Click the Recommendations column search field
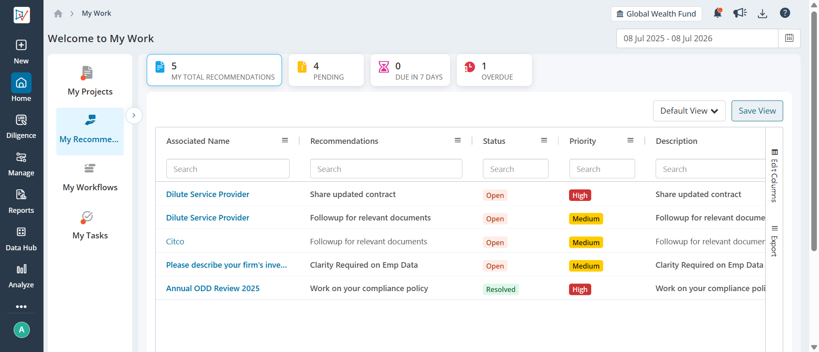 click(386, 169)
